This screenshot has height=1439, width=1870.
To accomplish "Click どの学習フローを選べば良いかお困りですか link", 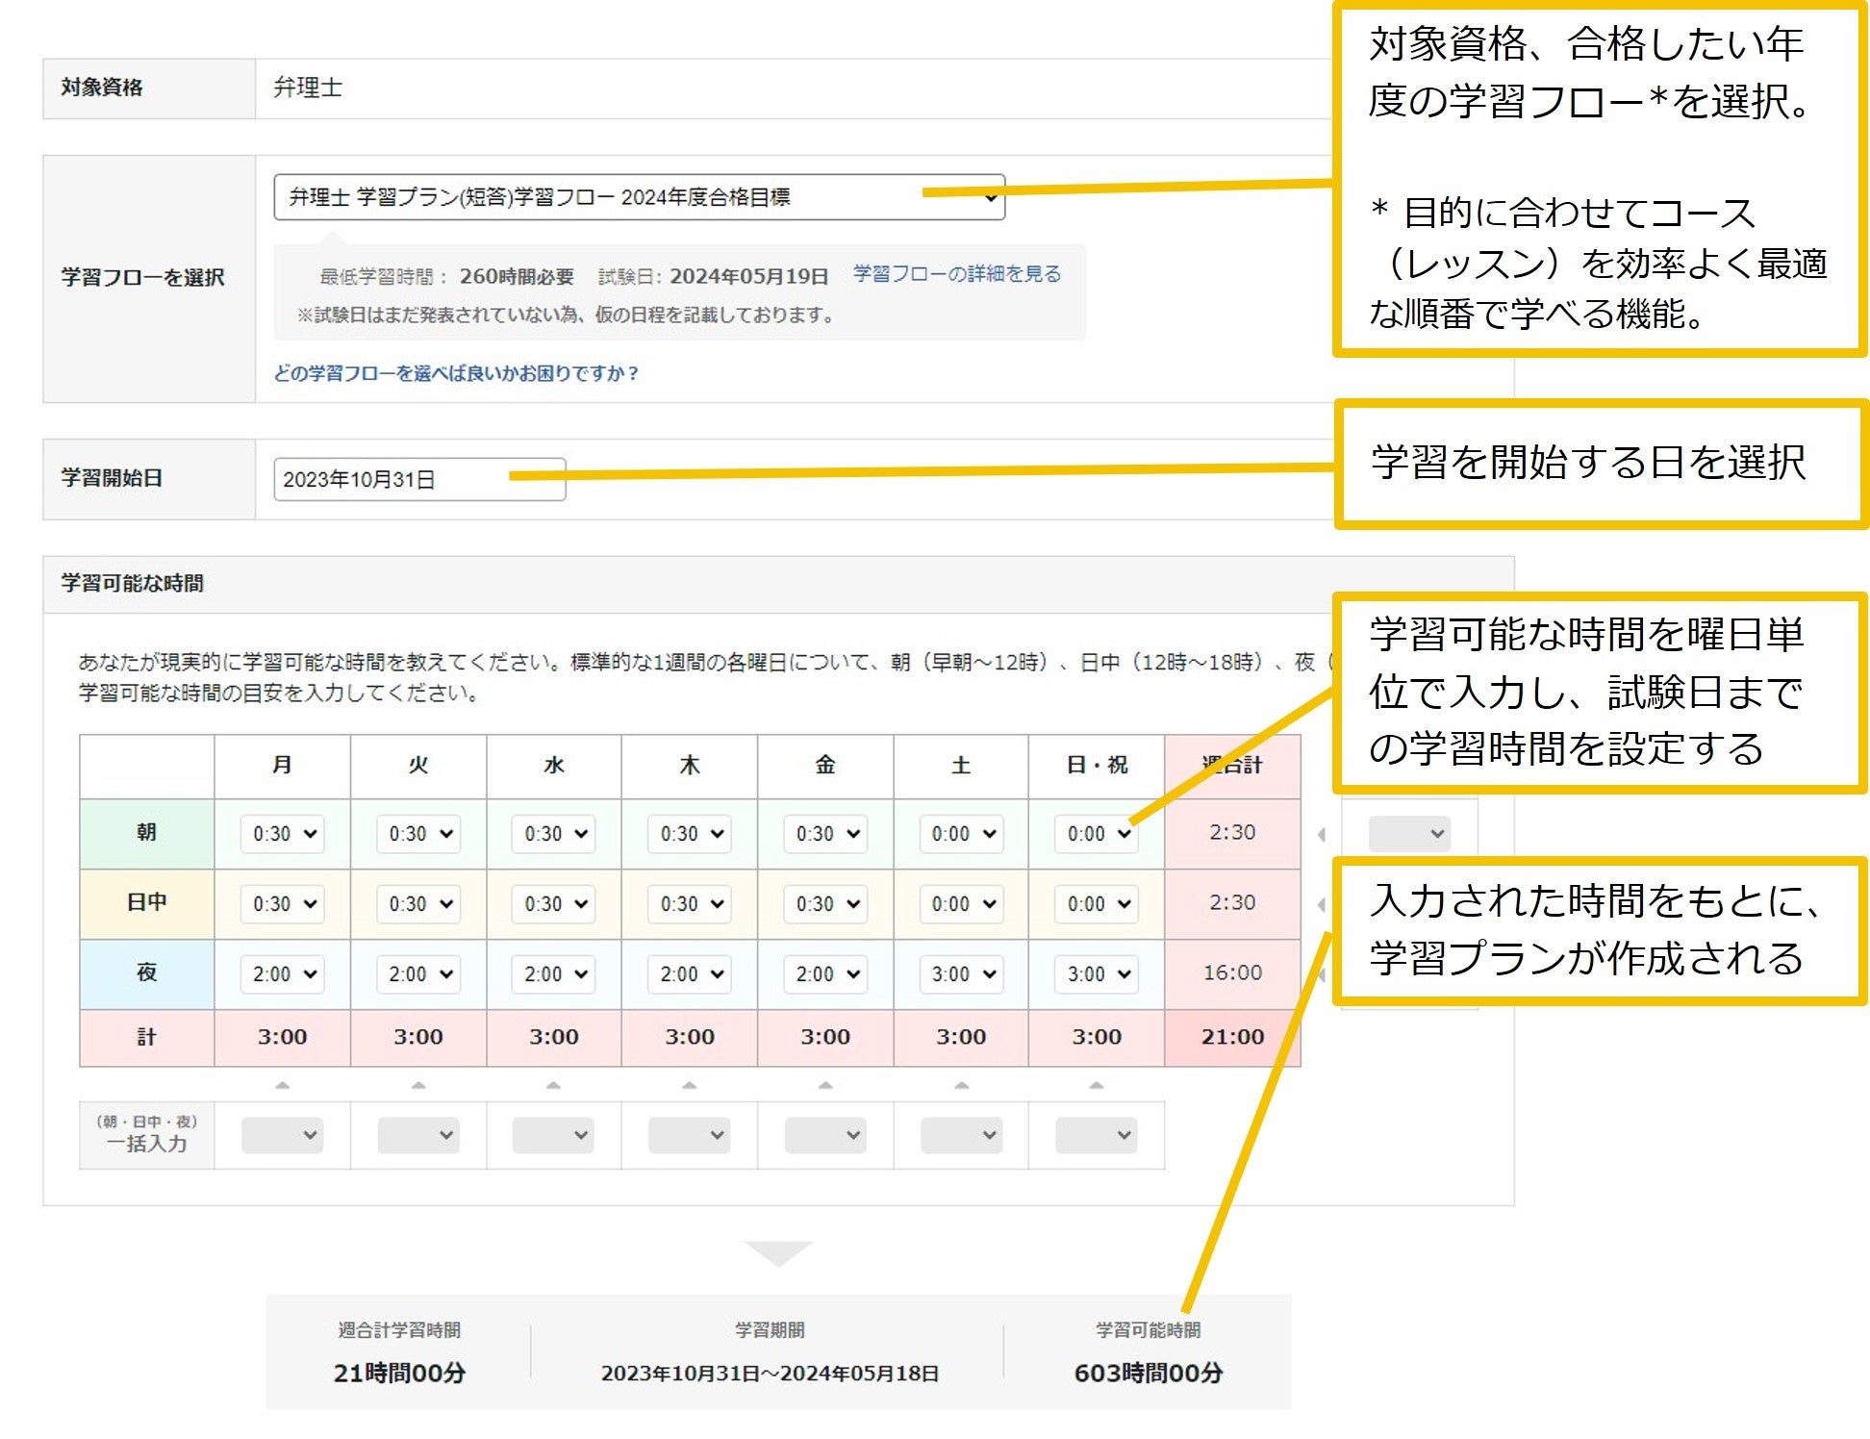I will (456, 373).
